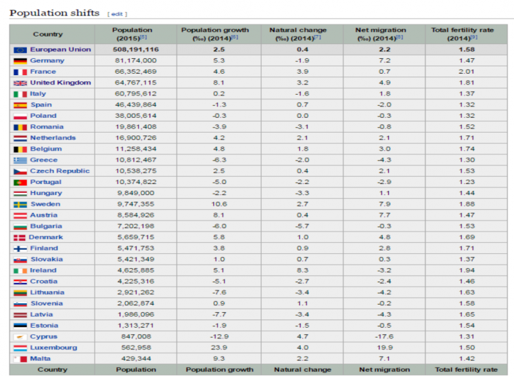Click the Greece flag icon
Image resolution: width=514 pixels, height=377 pixels.
pyautogui.click(x=20, y=160)
